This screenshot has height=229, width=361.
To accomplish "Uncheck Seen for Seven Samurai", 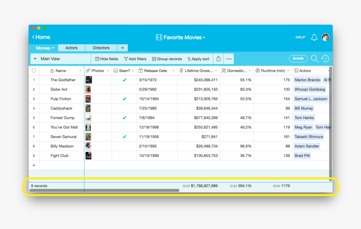I will pos(124,136).
